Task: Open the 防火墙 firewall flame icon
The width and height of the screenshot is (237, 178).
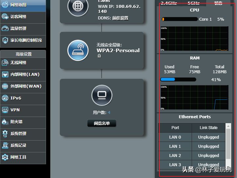Action: pos(5,122)
